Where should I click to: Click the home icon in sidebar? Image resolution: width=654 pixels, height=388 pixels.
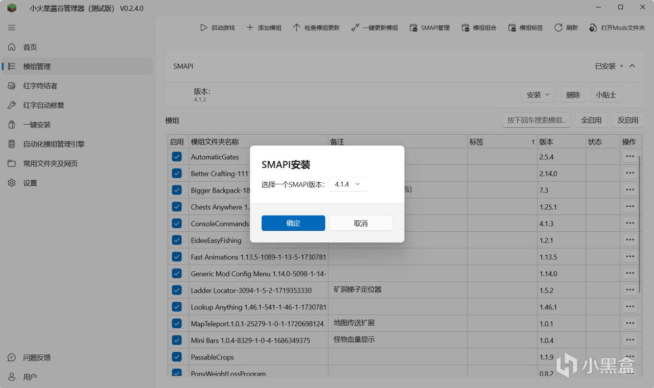tap(12, 47)
